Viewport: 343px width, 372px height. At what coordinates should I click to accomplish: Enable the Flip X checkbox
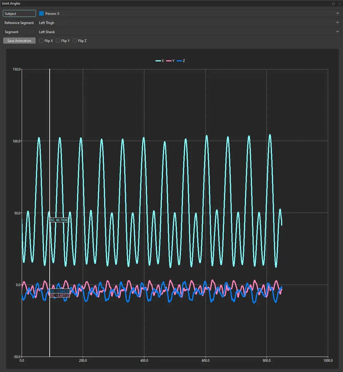tap(41, 41)
